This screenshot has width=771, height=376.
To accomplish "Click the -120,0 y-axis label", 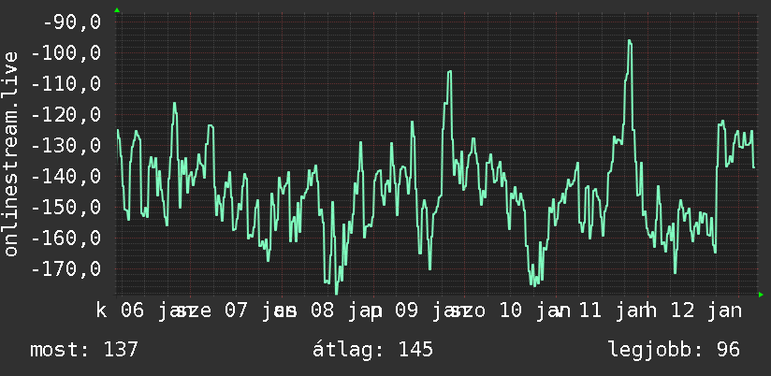I will [x=66, y=115].
